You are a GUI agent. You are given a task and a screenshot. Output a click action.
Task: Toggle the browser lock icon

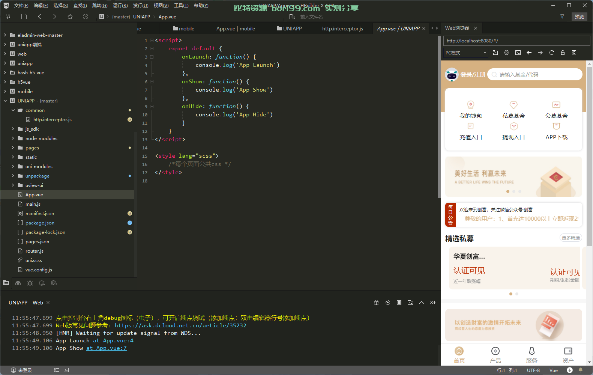pos(563,53)
